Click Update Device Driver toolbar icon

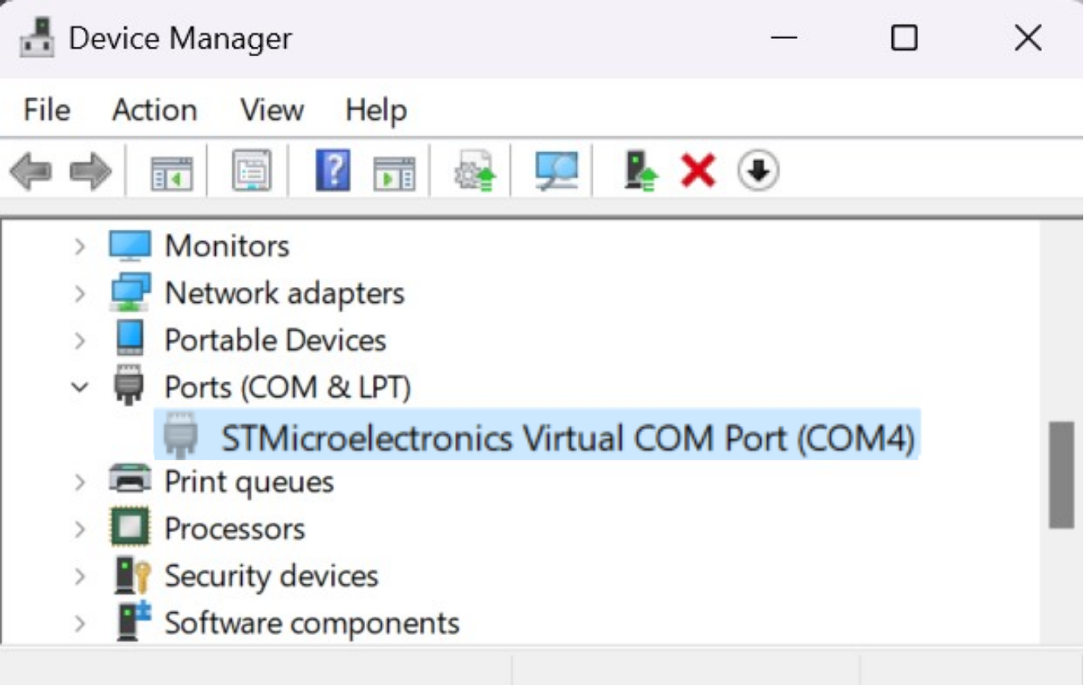tap(475, 171)
